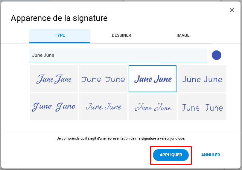Switch to the DESSINER tab

121,35
